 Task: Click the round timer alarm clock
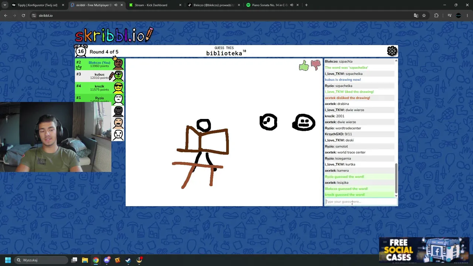point(81,51)
